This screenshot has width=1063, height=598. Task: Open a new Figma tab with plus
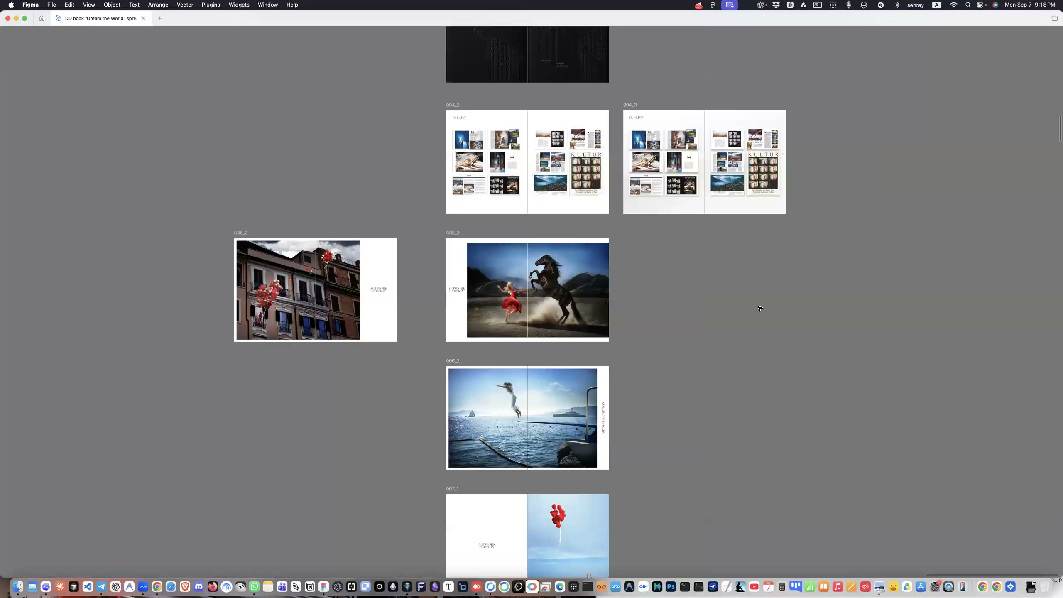(160, 18)
